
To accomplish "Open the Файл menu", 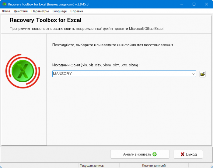I will pos(6,11).
